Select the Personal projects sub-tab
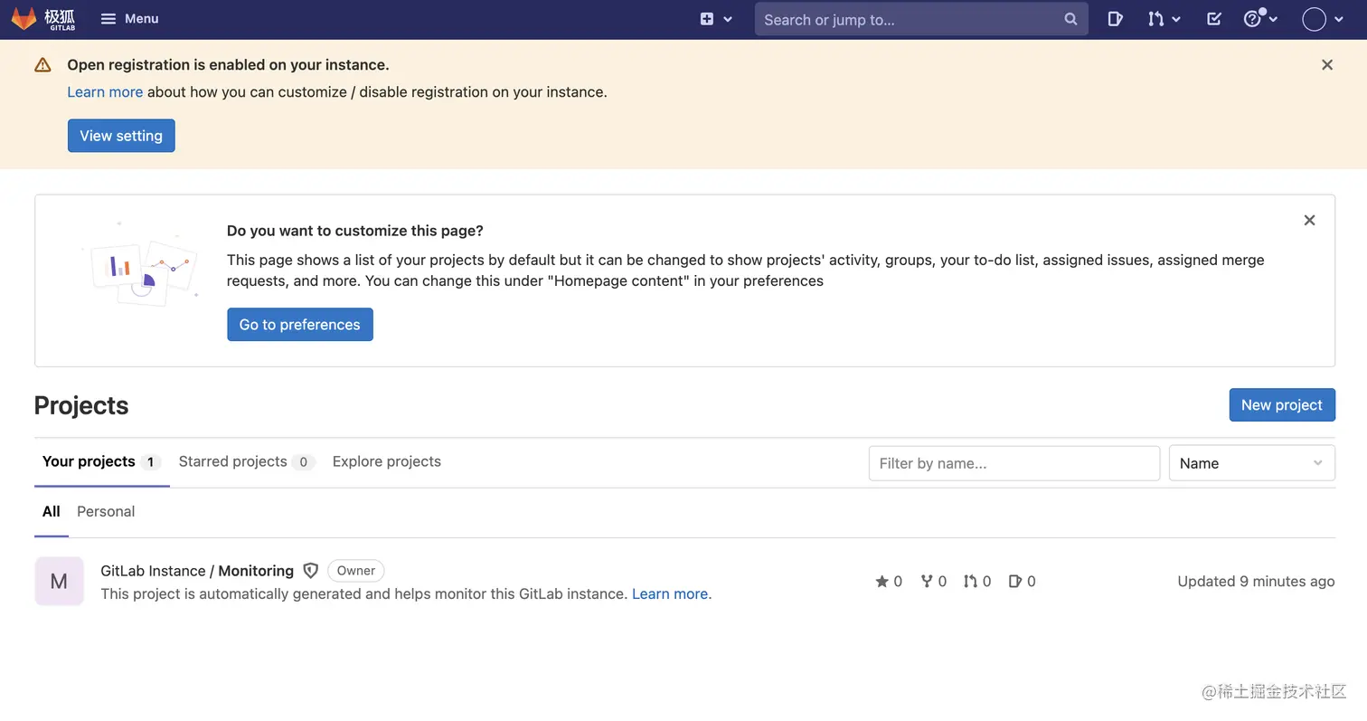This screenshot has width=1367, height=721. click(x=106, y=512)
